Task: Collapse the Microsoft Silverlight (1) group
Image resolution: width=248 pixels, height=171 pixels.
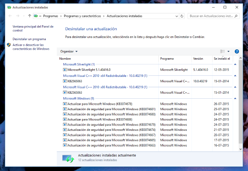Action: (235, 64)
